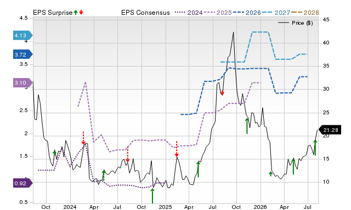Click the 2.5 left axis label
351x210 pixels.
pos(24,110)
